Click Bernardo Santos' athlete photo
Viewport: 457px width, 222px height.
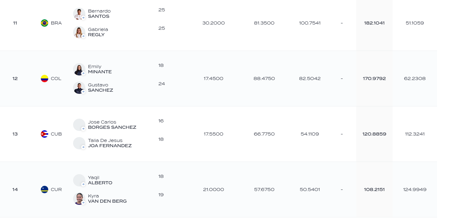pos(79,14)
